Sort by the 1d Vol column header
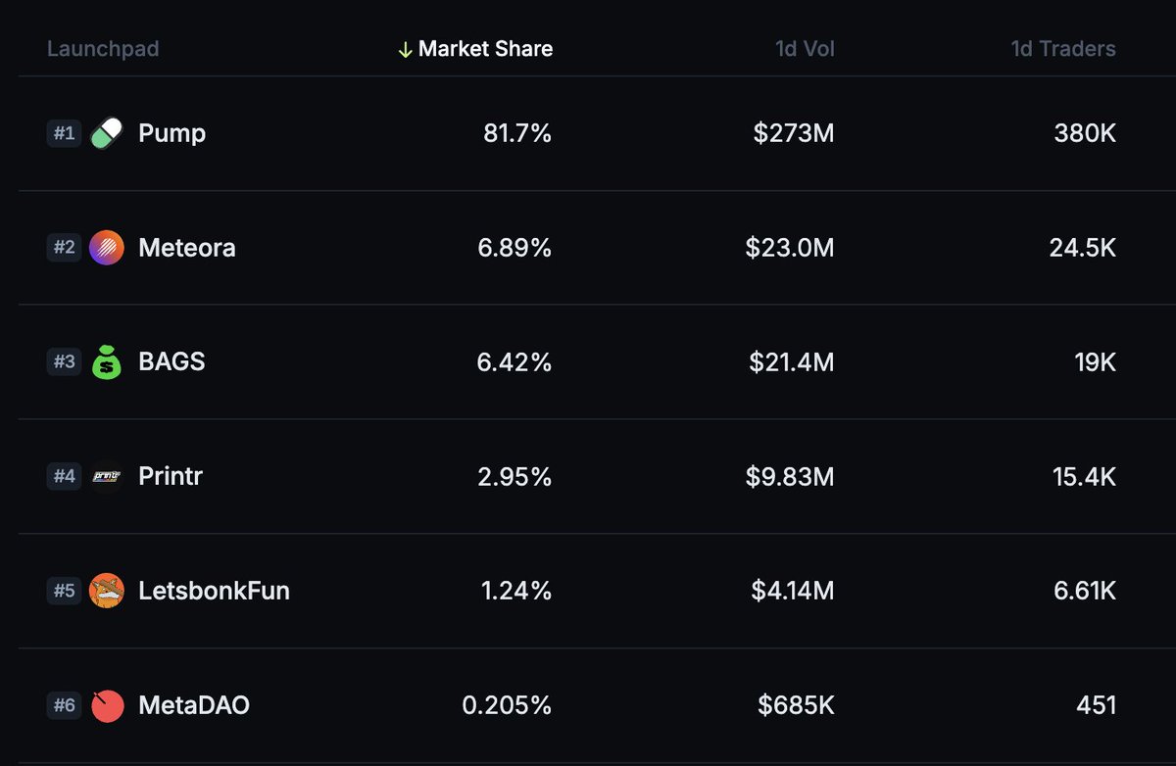This screenshot has height=766, width=1176. (x=806, y=49)
